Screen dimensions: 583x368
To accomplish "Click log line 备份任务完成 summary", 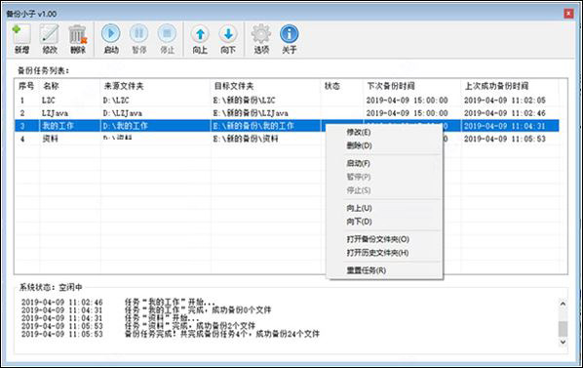I will tap(222, 334).
